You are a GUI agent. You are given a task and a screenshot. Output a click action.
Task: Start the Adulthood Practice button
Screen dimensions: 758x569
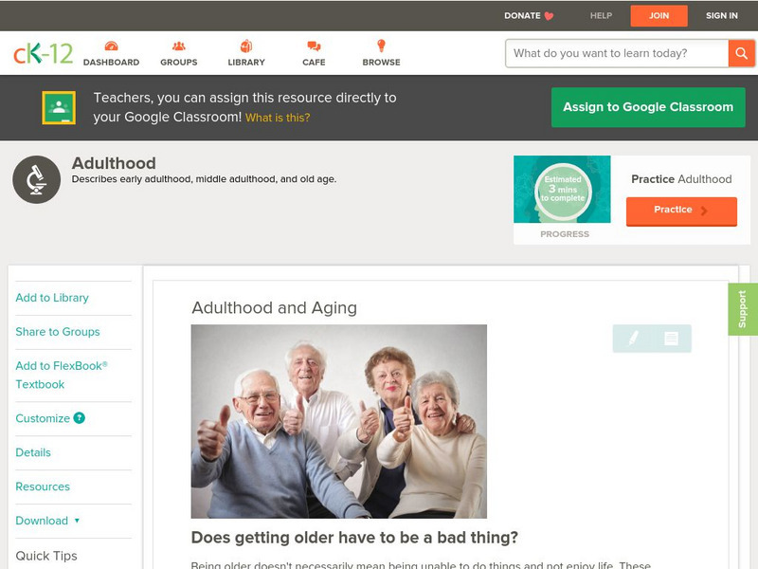pos(681,211)
